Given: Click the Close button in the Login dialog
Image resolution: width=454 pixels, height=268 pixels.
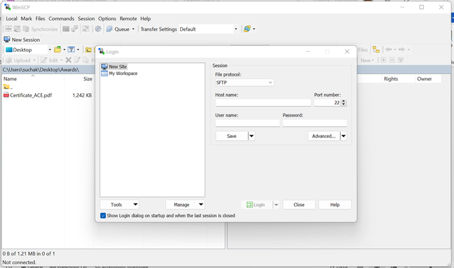Looking at the screenshot, I should tap(299, 204).
